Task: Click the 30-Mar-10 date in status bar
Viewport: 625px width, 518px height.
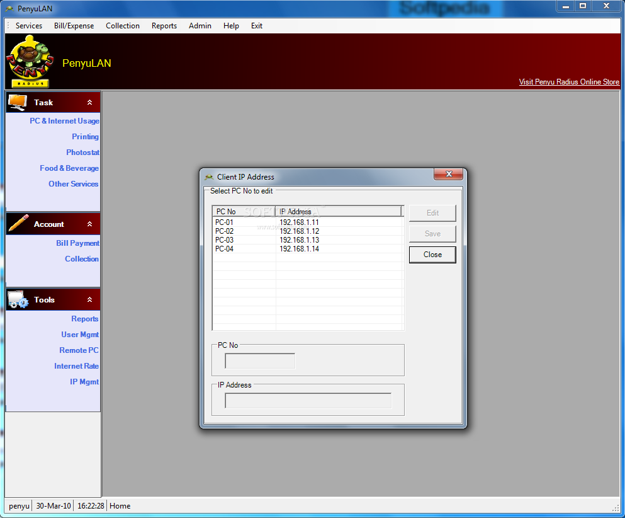Action: [53, 506]
